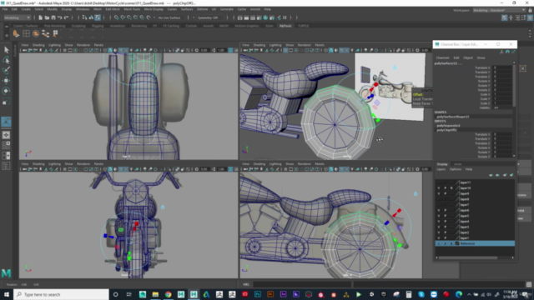Choose the Paint selection tool
Viewport: 534px width, 300px height.
(x=6, y=70)
